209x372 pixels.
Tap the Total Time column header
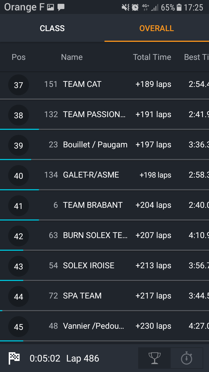click(x=152, y=57)
